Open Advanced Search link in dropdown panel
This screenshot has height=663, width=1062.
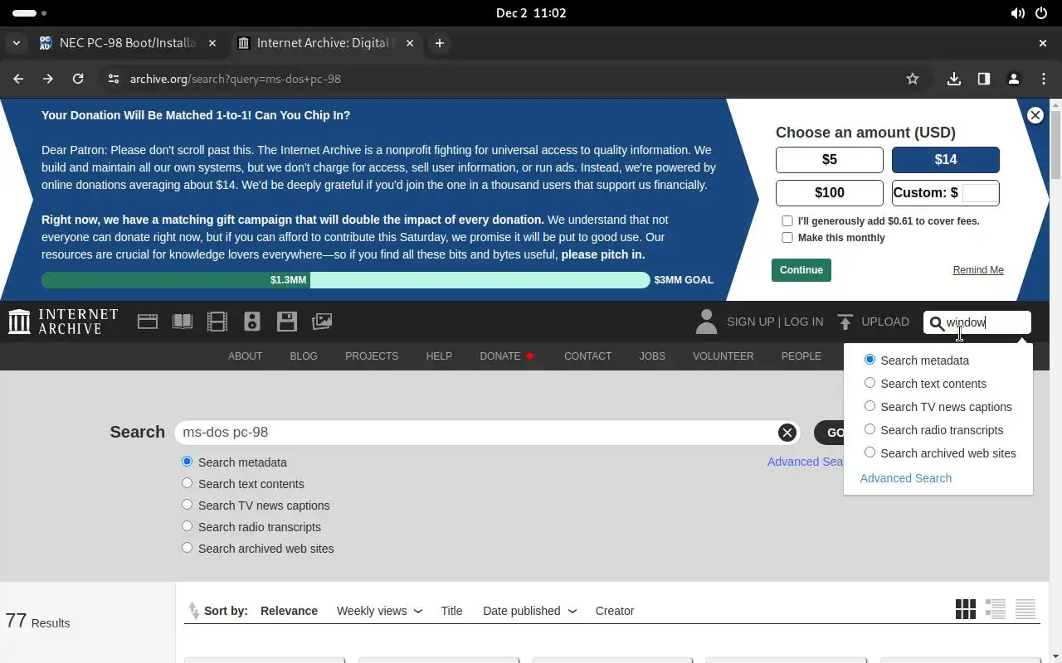906,478
